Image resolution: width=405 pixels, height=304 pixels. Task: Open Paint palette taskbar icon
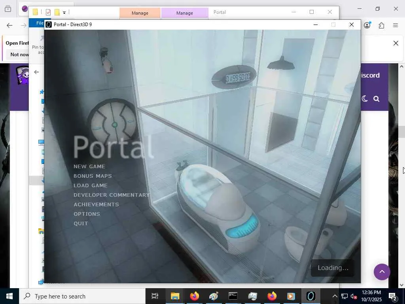[x=214, y=296]
